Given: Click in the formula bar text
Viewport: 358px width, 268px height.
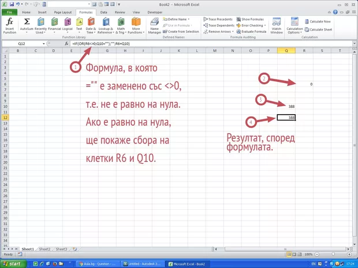Looking at the screenshot, I should pyautogui.click(x=100, y=44).
